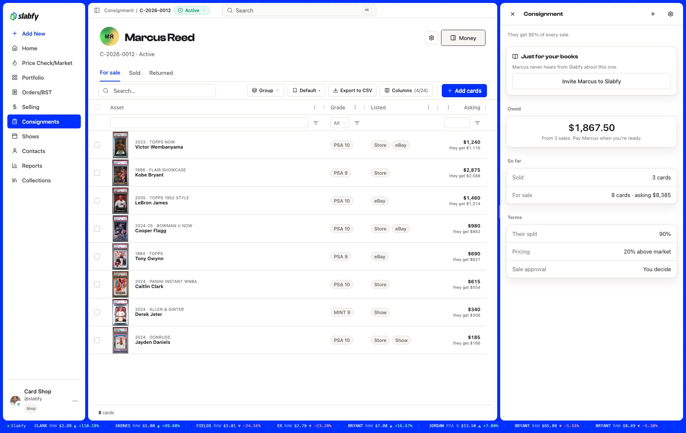Open the Default view dropdown
The image size is (686, 433).
(x=306, y=91)
